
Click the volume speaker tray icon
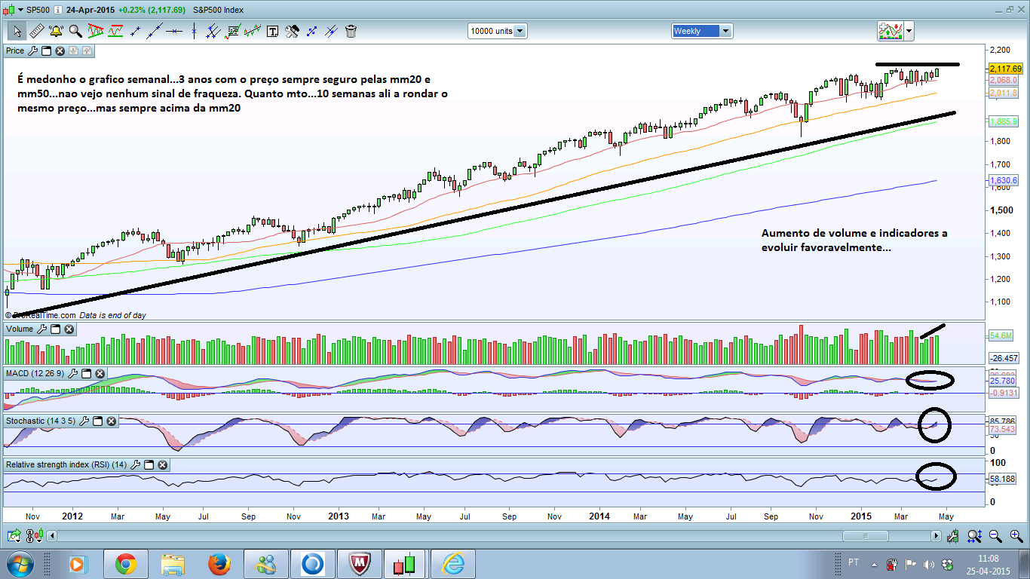point(928,564)
